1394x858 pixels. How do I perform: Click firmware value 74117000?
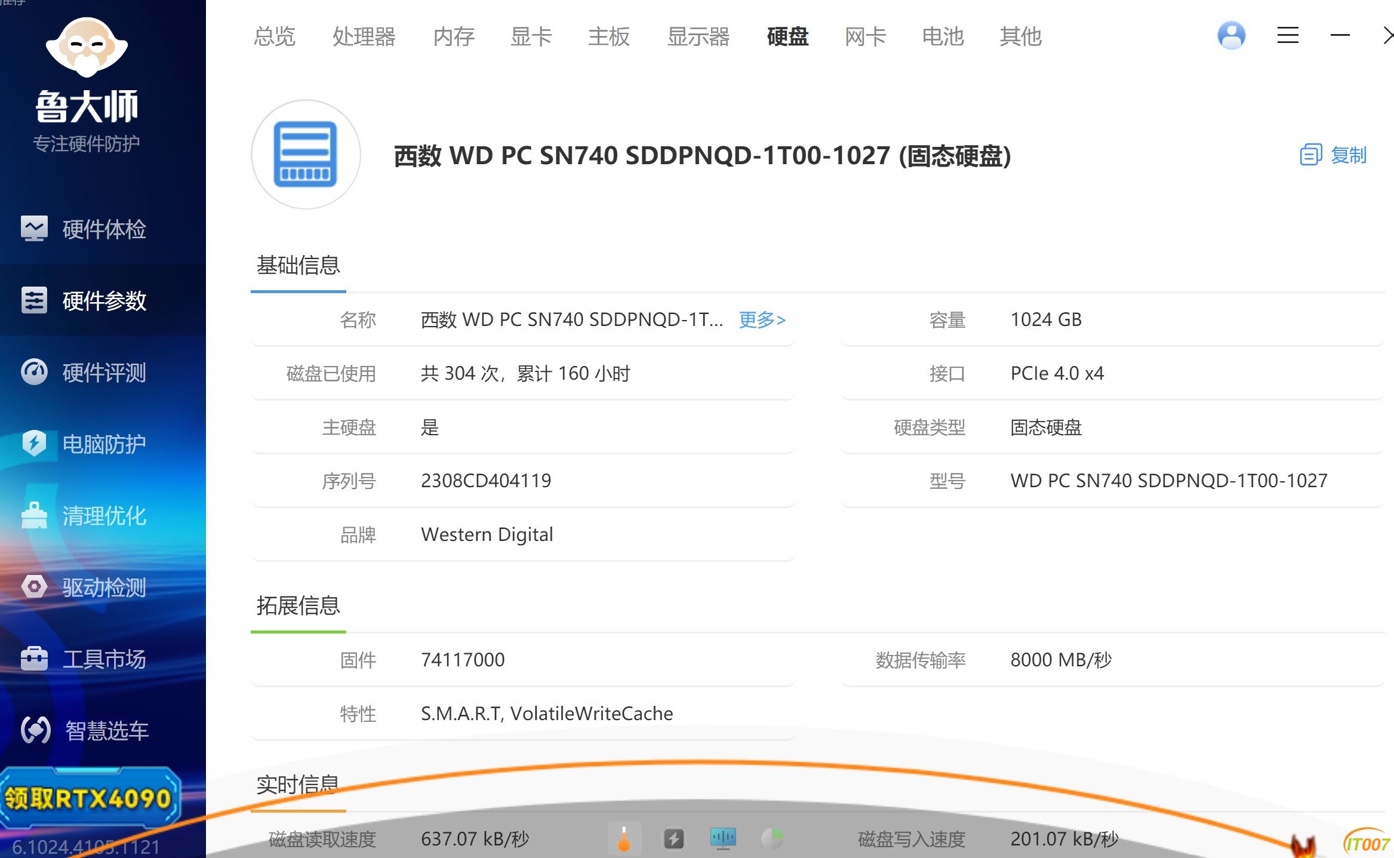(x=463, y=660)
